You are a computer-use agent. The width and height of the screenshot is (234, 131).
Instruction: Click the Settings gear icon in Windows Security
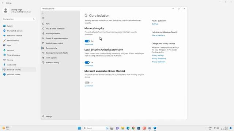click(x=43, y=116)
